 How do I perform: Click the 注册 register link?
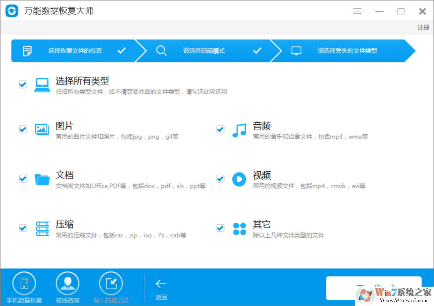click(423, 27)
